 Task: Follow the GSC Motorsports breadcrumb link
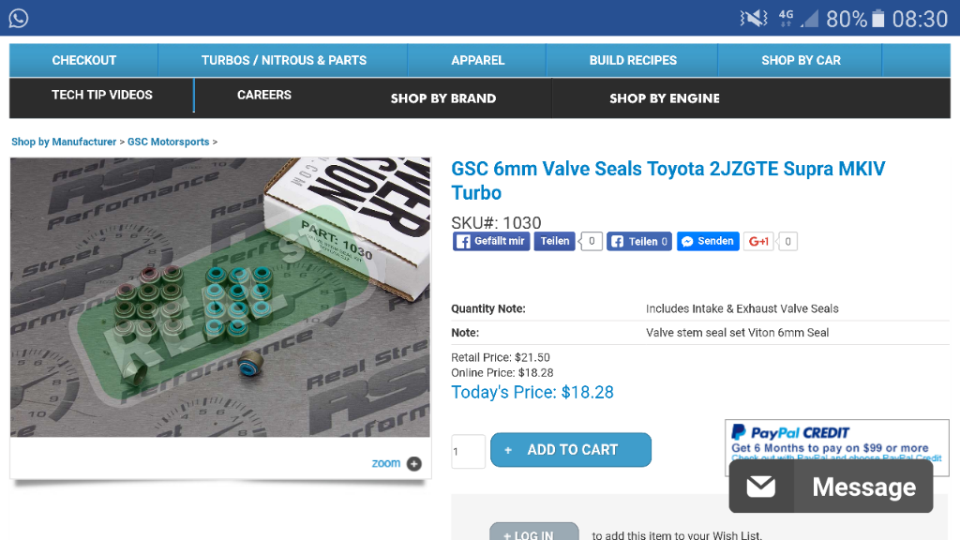(x=169, y=142)
